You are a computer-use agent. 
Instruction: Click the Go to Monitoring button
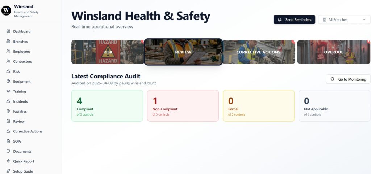click(348, 79)
